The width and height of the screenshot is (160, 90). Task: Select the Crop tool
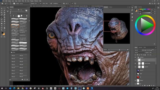pos(2,13)
